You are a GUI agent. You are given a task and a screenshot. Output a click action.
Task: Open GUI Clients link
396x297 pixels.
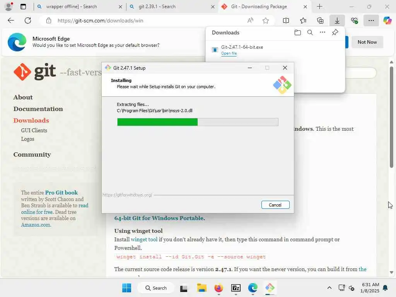(x=34, y=130)
